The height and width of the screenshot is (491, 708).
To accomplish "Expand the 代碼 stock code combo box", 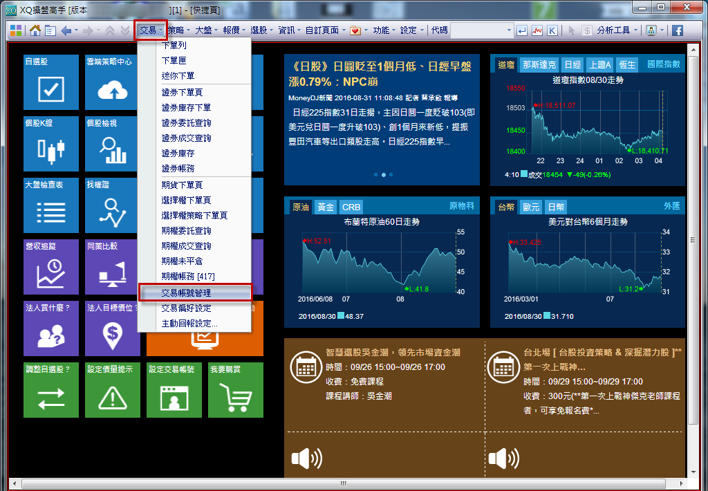I will click(510, 30).
